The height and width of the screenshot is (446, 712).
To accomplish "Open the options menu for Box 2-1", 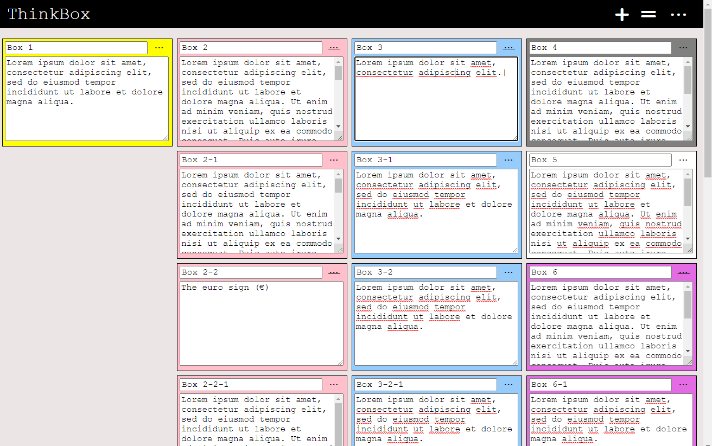I will pos(334,160).
